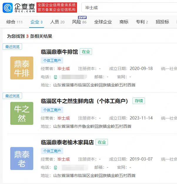Viewport: 177px width, 184px height.
Task: Click the search field containing 毕士成
Action: (x=129, y=8)
